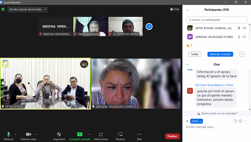Open the Vista layout menu
Viewport: 251px width, 142px height.
point(174,9)
